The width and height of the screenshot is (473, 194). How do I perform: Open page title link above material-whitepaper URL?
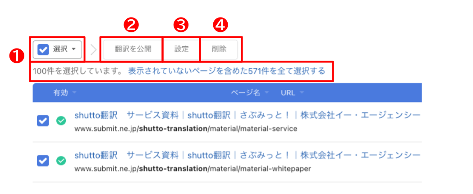248,155
